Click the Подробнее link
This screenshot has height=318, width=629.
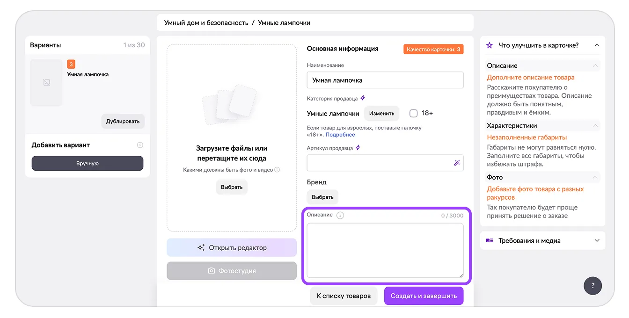[340, 135]
